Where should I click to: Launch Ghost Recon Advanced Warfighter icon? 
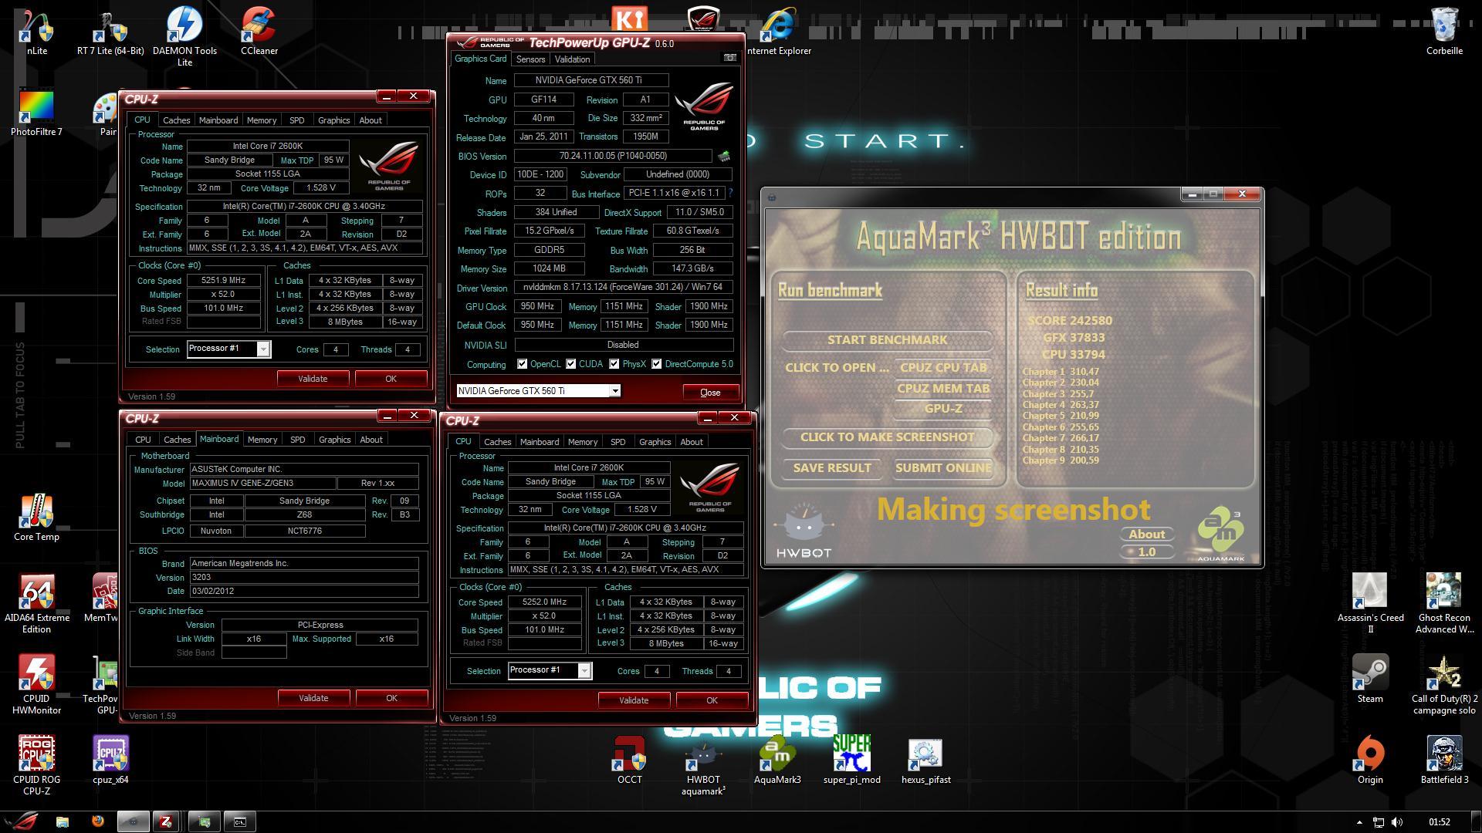[1444, 604]
